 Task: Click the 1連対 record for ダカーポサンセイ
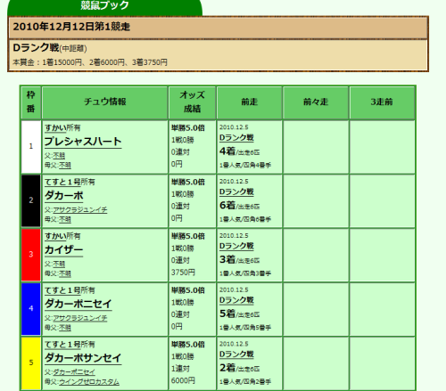point(180,369)
